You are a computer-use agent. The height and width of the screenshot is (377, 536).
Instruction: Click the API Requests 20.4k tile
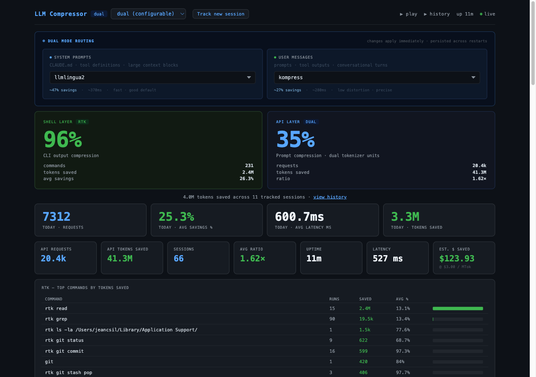point(66,258)
